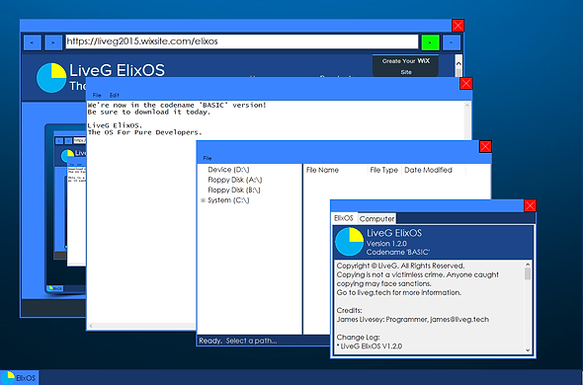Click the 'Ready. Select a path...' status text
This screenshot has height=385, width=583.
coord(237,341)
